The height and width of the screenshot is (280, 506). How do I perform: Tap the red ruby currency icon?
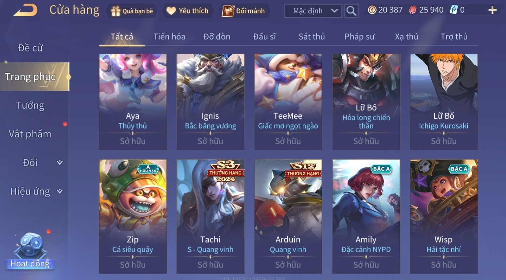(413, 10)
